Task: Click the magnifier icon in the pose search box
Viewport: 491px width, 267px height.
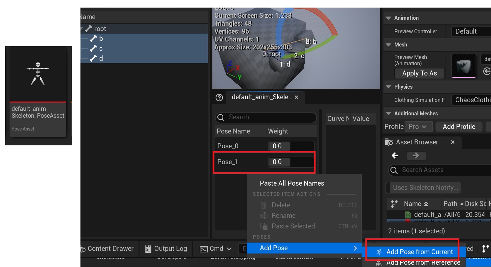Action: (221, 118)
